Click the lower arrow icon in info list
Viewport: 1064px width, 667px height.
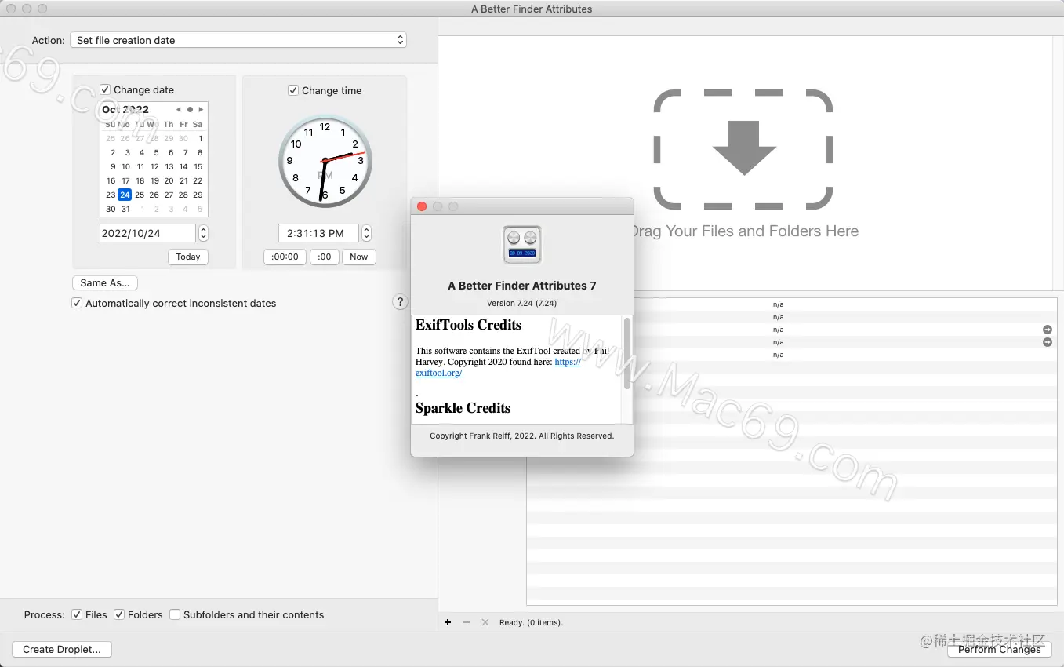1048,342
